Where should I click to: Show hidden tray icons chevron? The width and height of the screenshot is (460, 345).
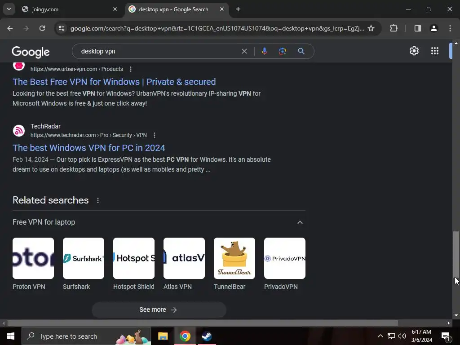pos(380,336)
